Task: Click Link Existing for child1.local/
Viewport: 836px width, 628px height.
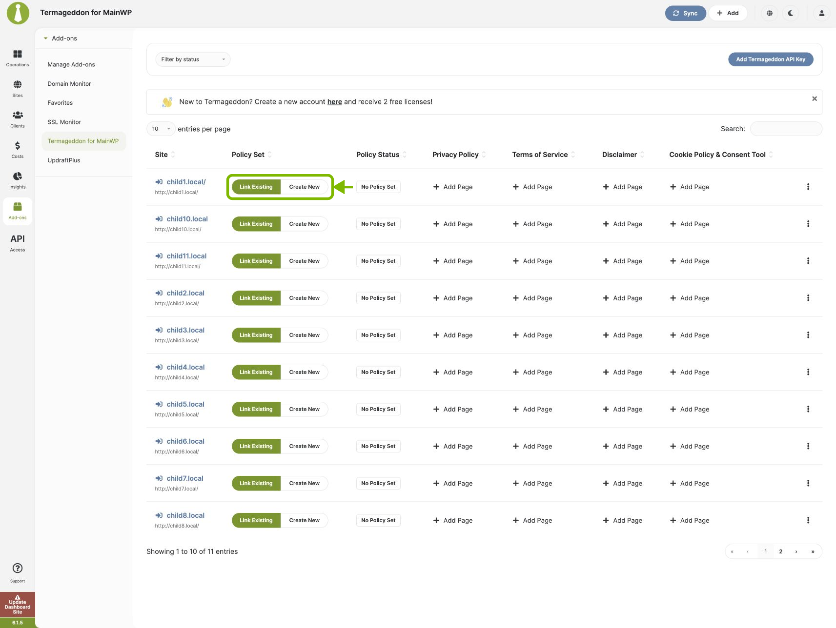Action: pyautogui.click(x=256, y=187)
